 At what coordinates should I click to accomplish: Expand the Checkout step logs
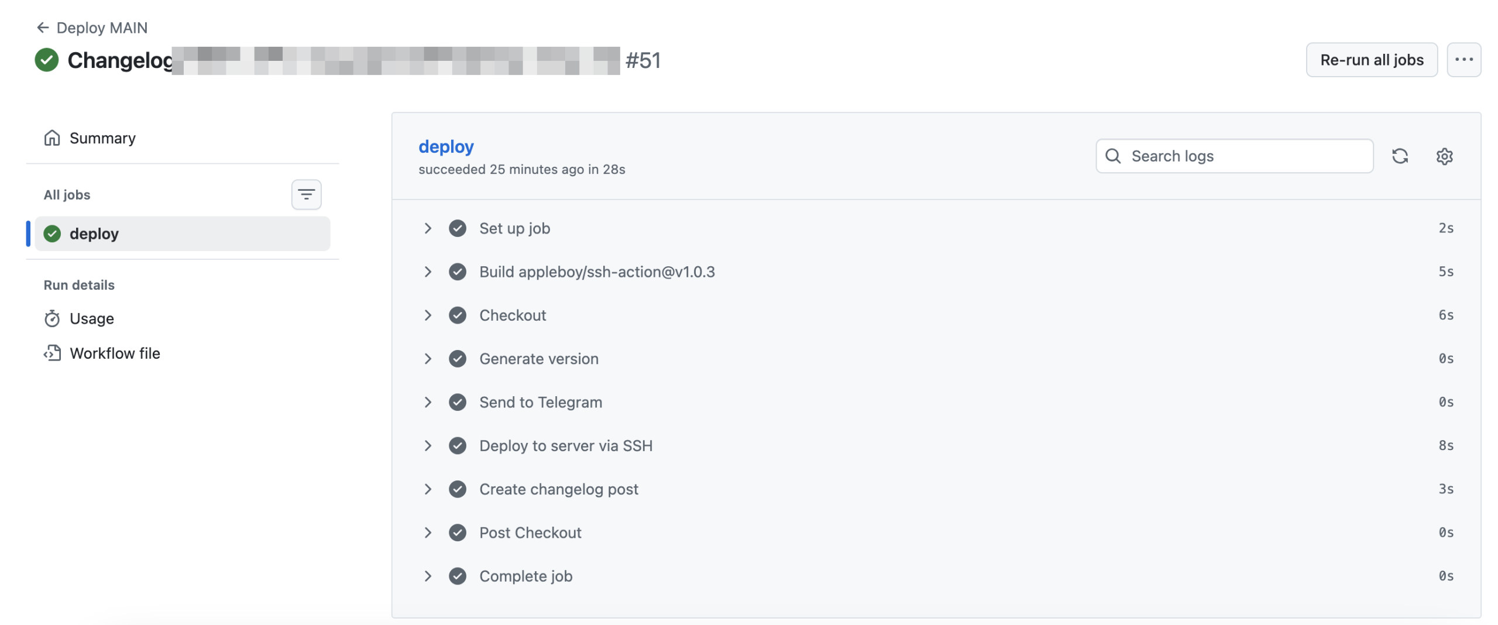pos(428,315)
